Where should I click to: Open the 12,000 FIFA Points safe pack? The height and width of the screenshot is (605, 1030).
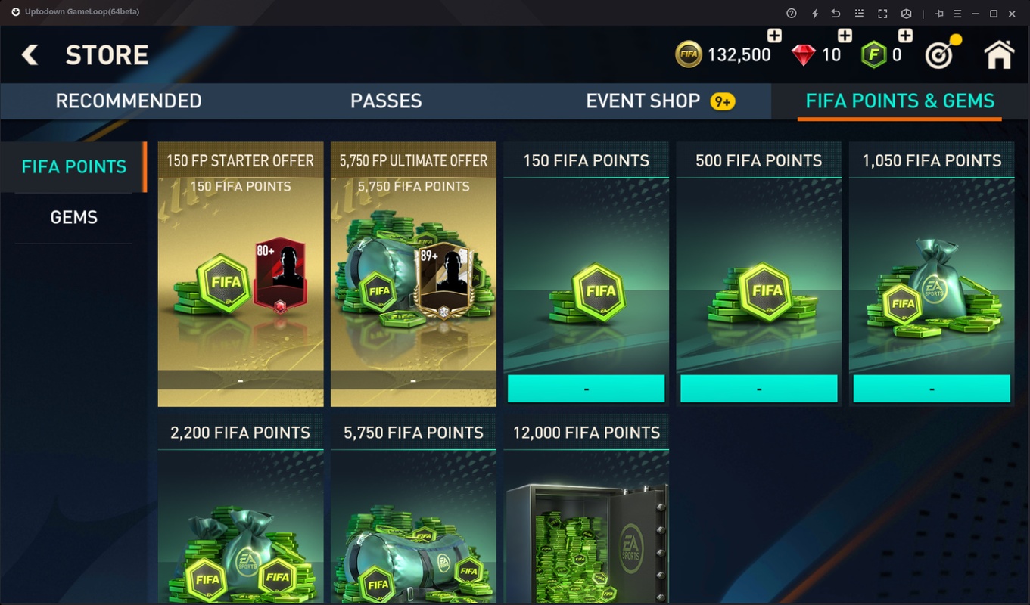(x=586, y=508)
